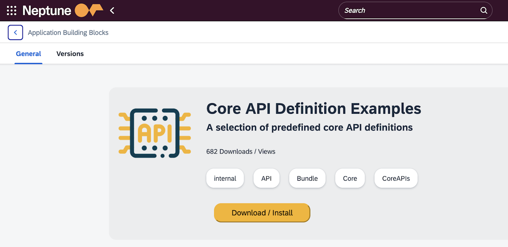The height and width of the screenshot is (247, 508).
Task: Click the API chip illustration
Action: click(155, 133)
